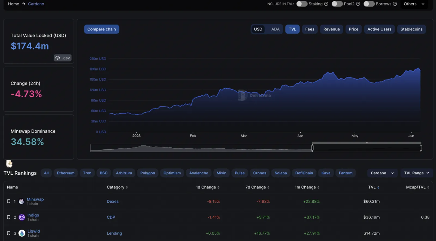Sort by TVL column arrows icon
Screen dimensions: 436x241
pos(378,187)
